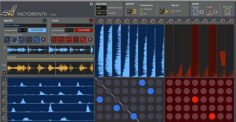This screenshot has height=122, width=236.
Task: Toggle the lit blue dot in matrix row 1
Action: pos(142,83)
